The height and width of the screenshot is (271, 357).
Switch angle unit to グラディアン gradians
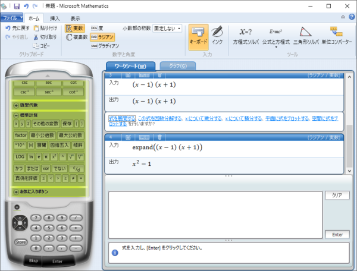click(105, 46)
